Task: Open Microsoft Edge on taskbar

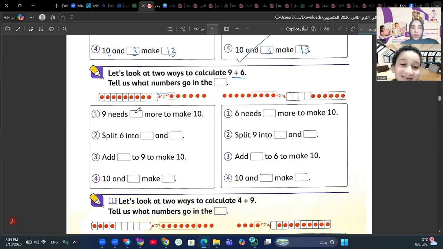Action: pos(204,242)
